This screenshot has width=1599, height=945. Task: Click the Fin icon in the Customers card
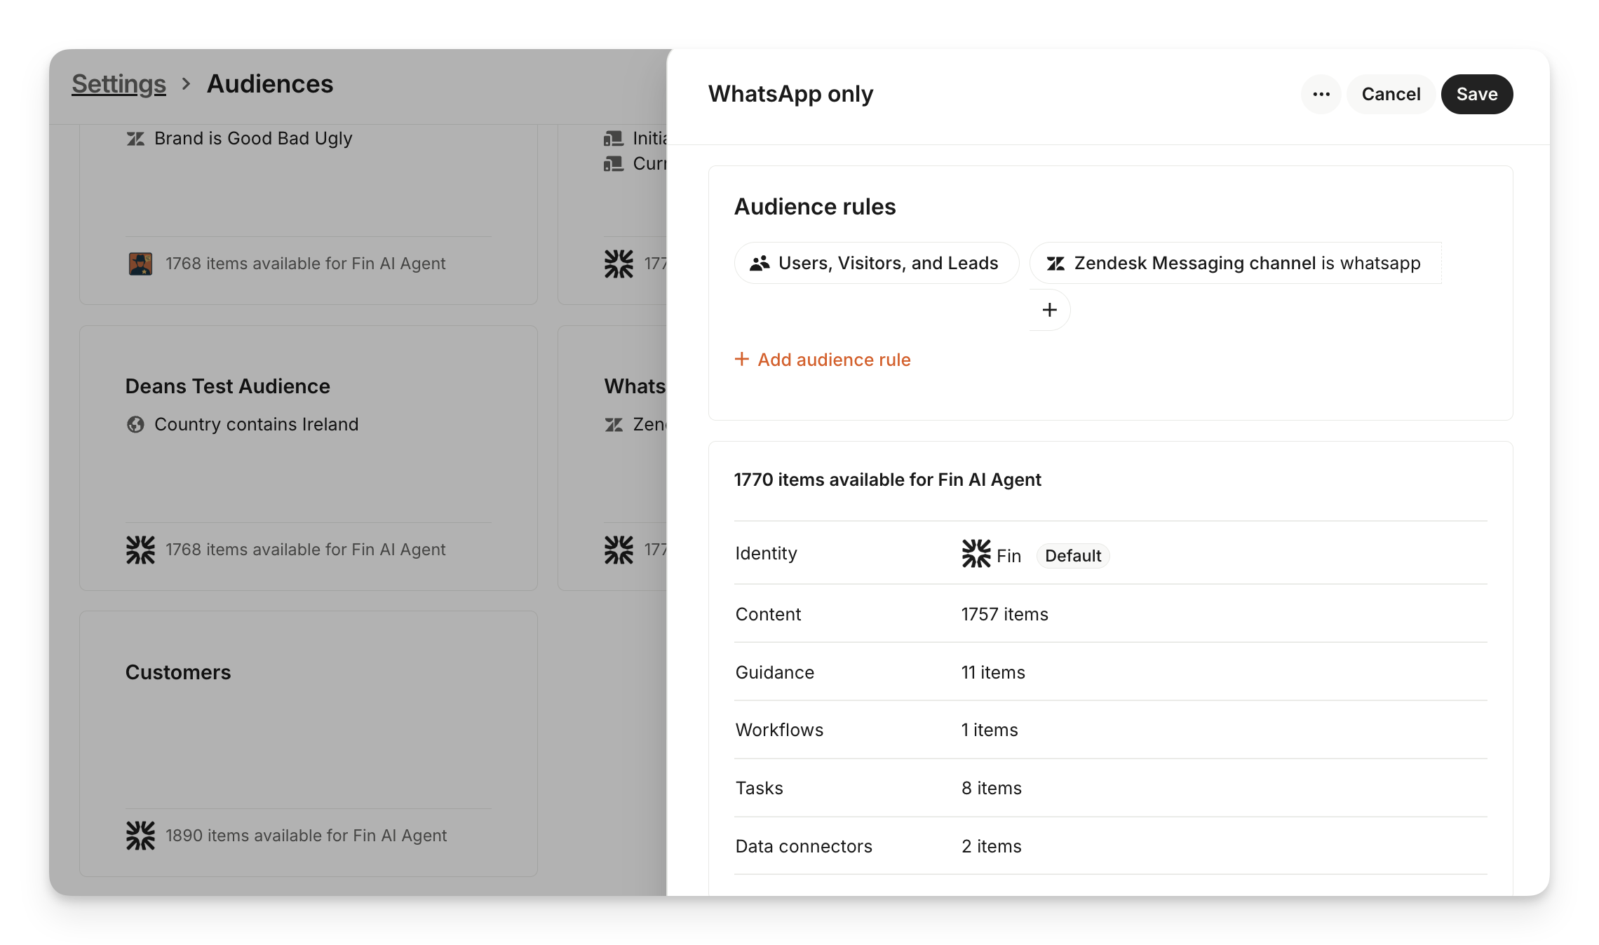click(x=140, y=836)
